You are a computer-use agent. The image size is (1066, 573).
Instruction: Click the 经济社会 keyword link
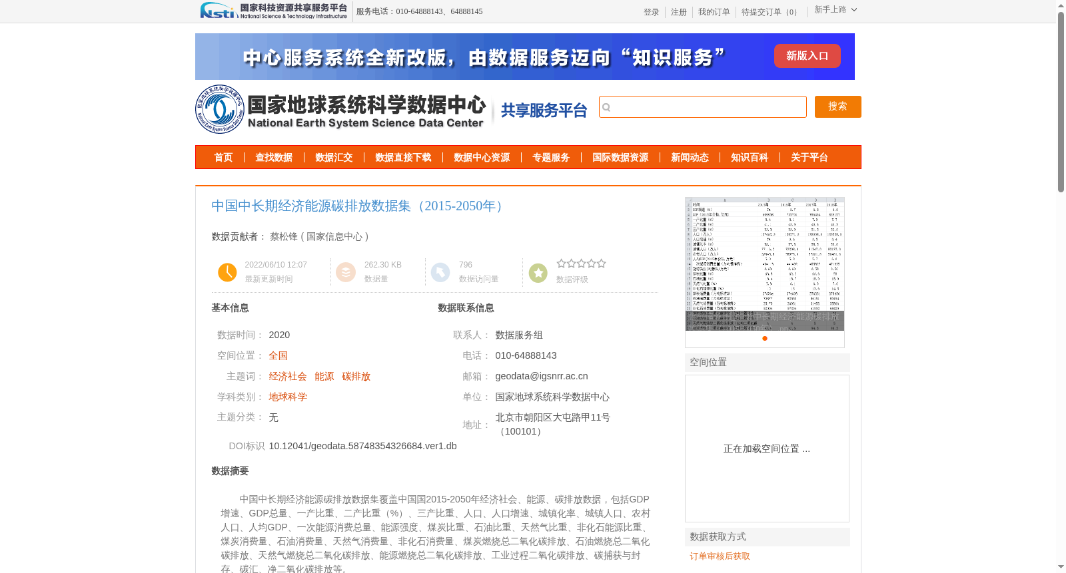(287, 376)
